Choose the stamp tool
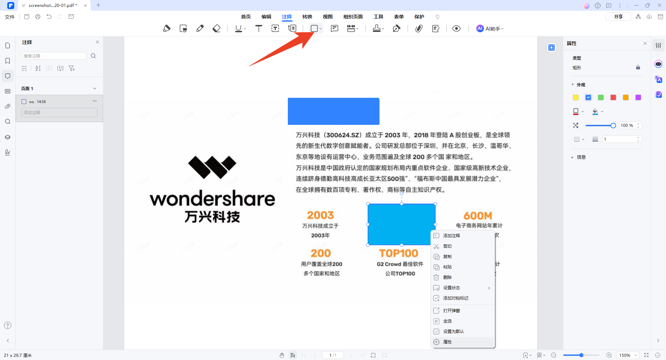666x360 pixels. (x=377, y=28)
